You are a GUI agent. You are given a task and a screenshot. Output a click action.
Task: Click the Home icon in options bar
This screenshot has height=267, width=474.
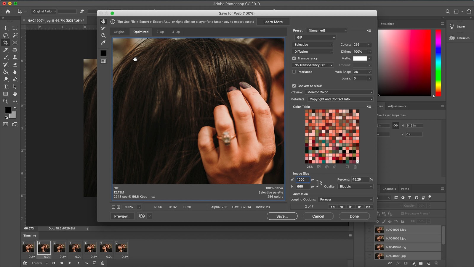tap(8, 11)
